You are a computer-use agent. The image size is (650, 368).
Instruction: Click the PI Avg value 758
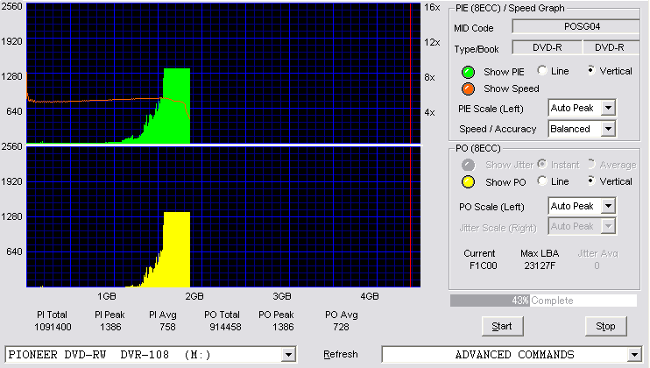167,328
